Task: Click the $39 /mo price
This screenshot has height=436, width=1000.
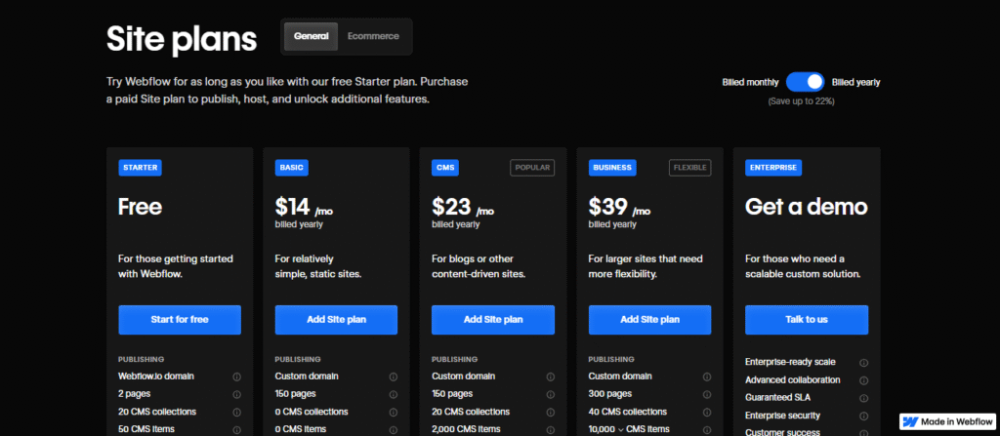Action: [619, 207]
